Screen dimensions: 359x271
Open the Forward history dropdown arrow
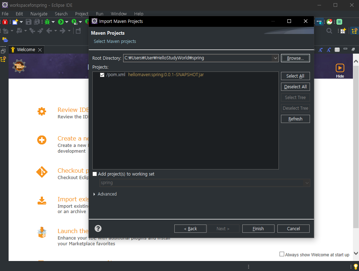[x=69, y=31]
